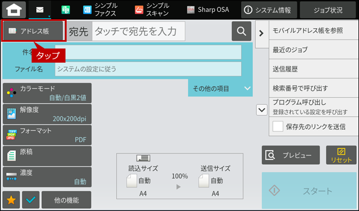Tap the orange star favorites icon
The height and width of the screenshot is (211, 359).
tap(11, 200)
